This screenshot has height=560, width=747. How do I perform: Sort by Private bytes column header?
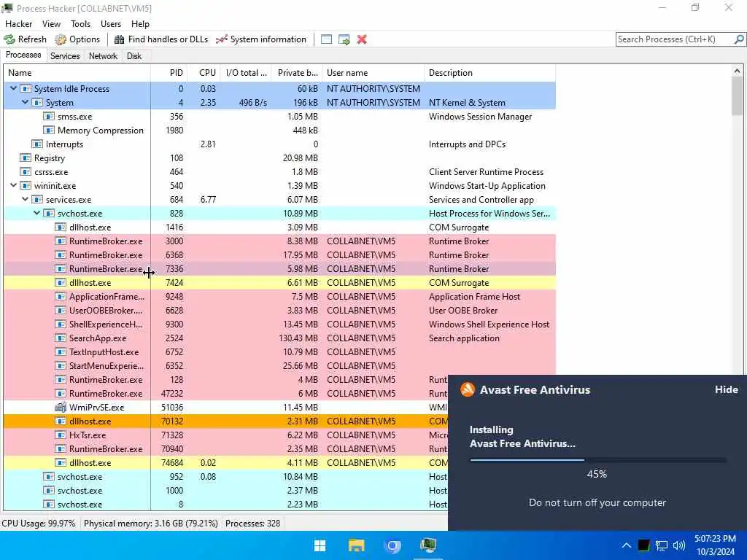(x=298, y=73)
